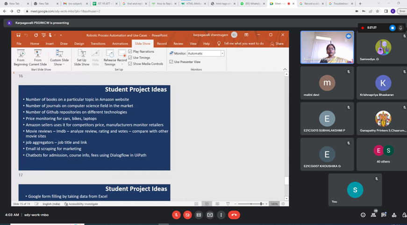Screen dimensions: 407x225
Task: Turn on the camera in Meet
Action: pos(187,215)
